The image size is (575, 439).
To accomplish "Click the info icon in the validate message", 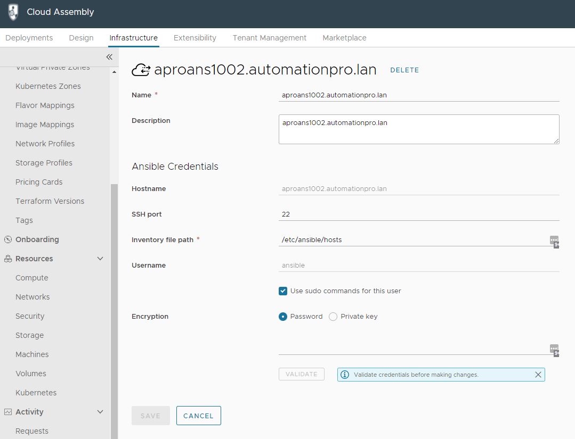I will pyautogui.click(x=345, y=375).
